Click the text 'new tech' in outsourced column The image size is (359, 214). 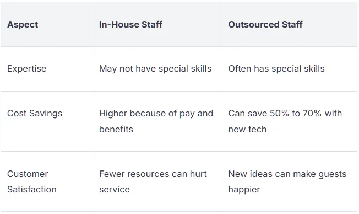(247, 130)
